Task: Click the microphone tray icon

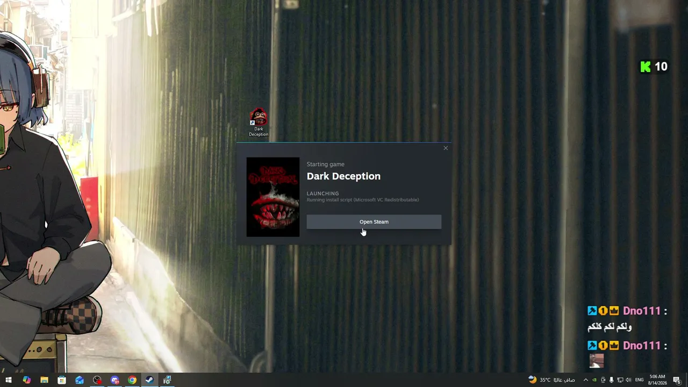Action: click(612, 380)
